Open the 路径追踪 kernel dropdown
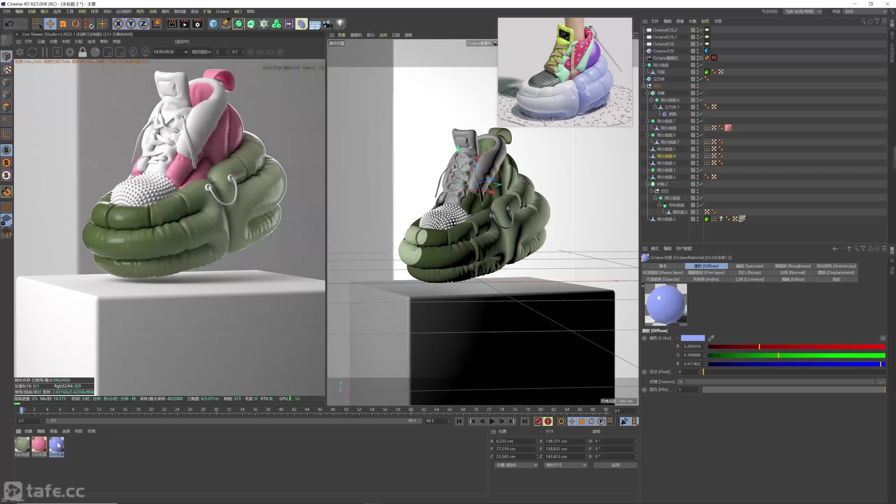Image resolution: width=896 pixels, height=504 pixels. 202,52
